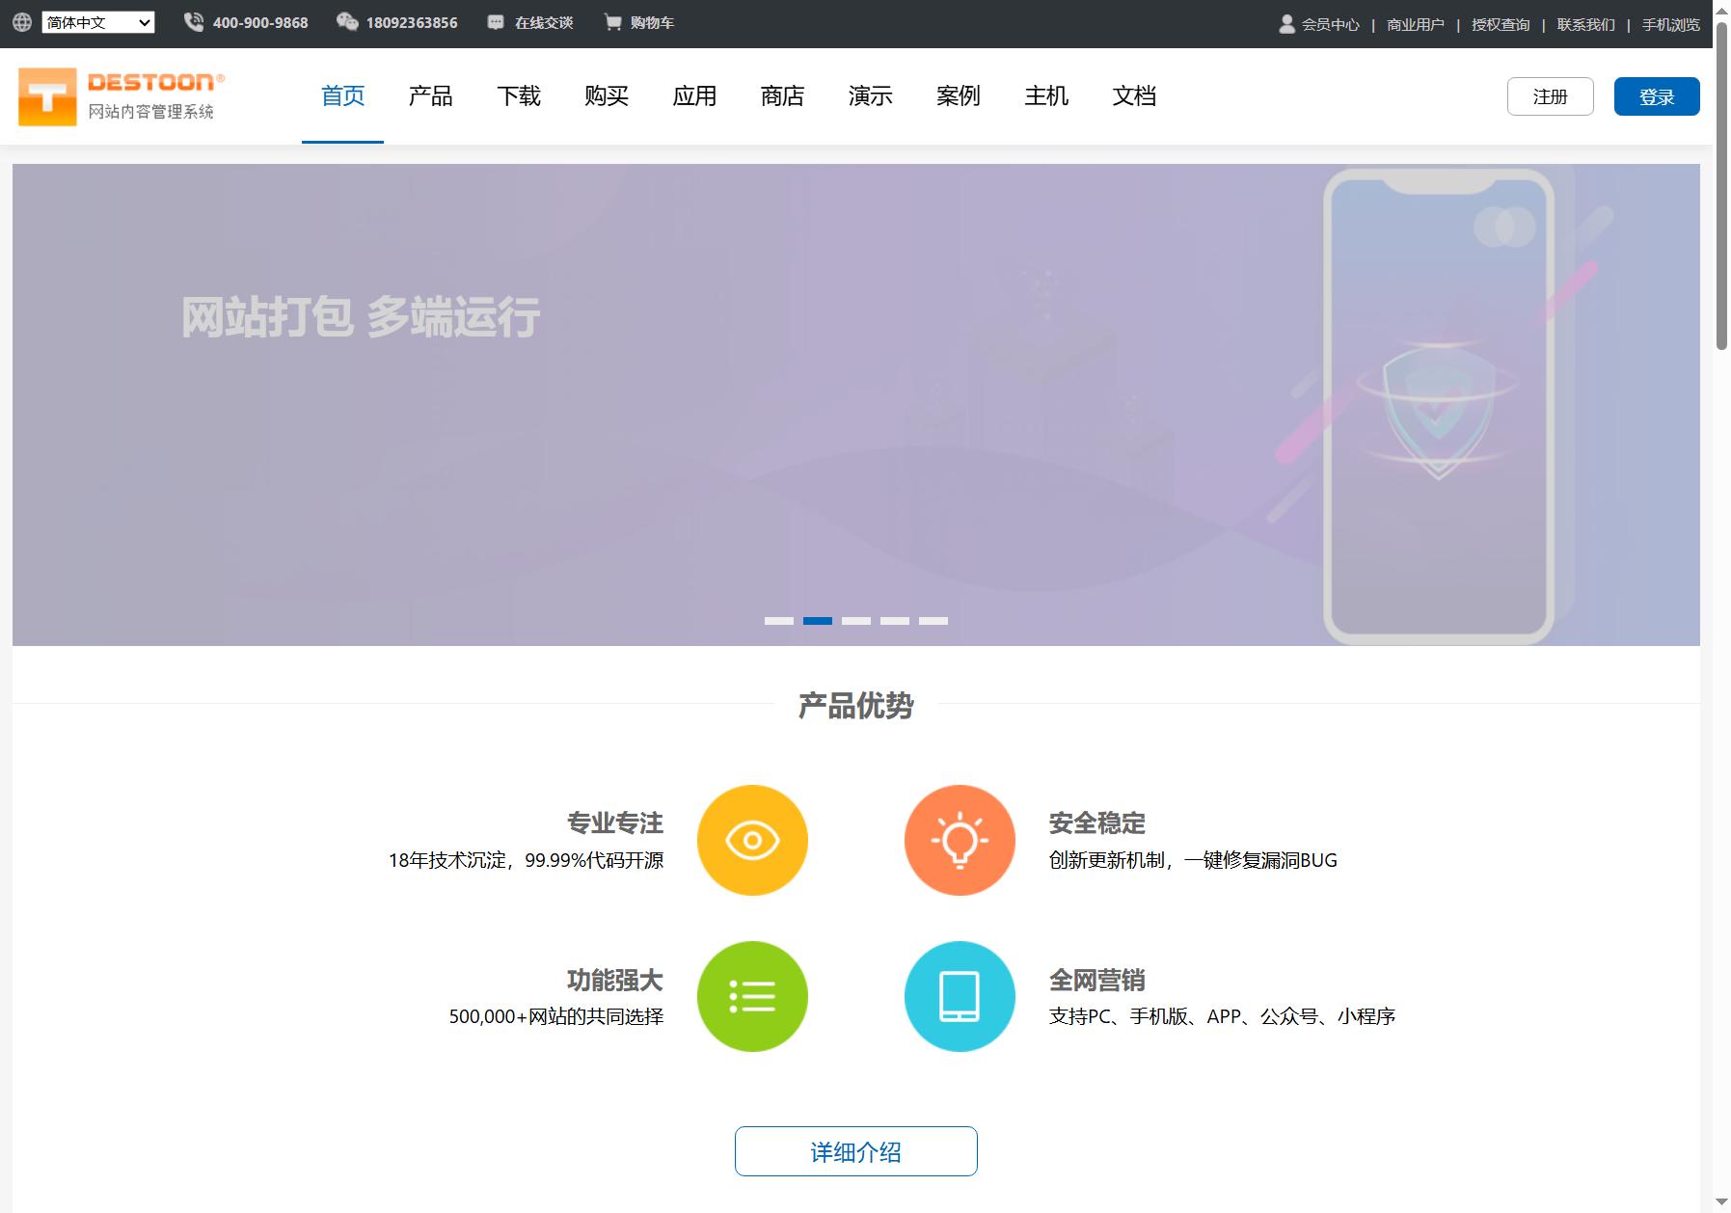Click the vertical page scrollbar thumb
Viewport: 1731px width, 1213px height.
tap(1722, 185)
